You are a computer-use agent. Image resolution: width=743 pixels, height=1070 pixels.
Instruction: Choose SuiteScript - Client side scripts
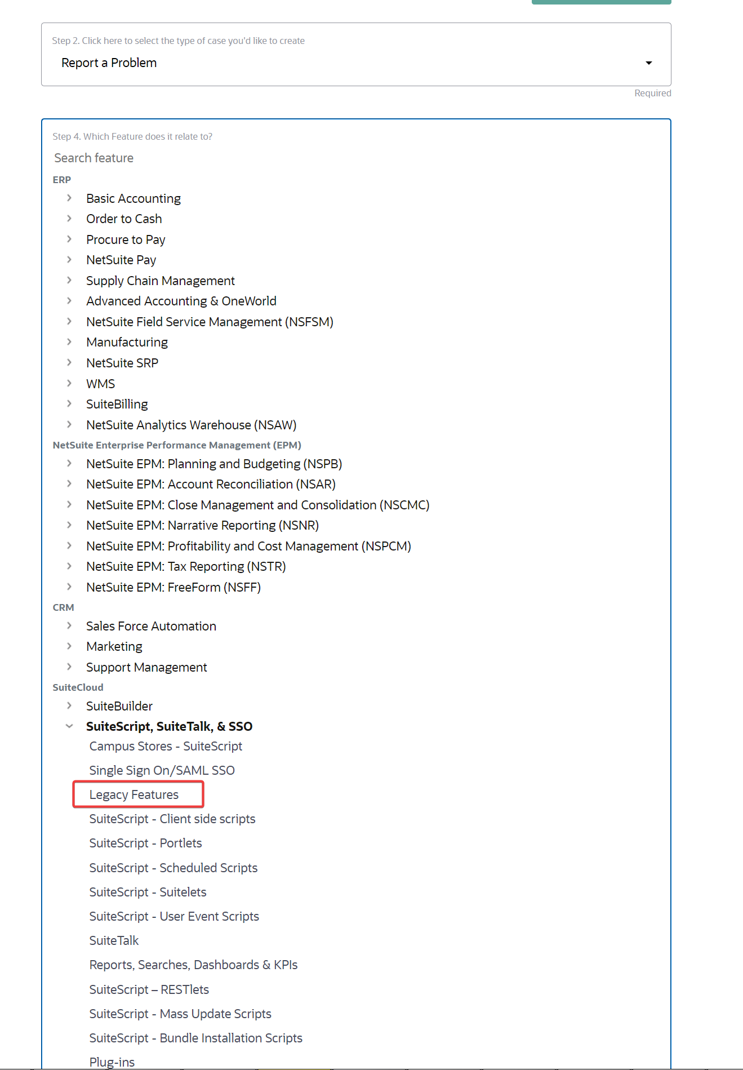click(x=172, y=819)
